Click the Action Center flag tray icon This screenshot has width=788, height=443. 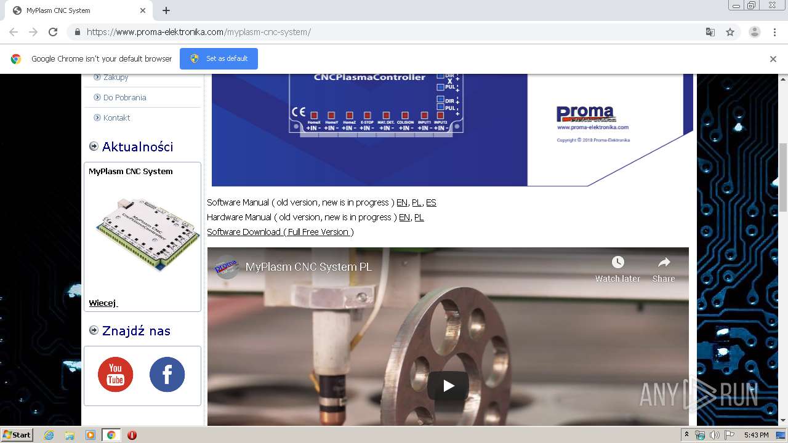[730, 435]
